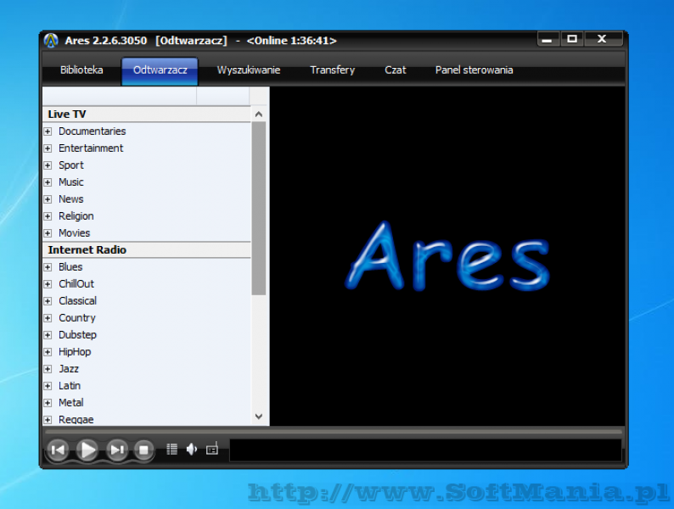Click the track info display field
The image size is (674, 509).
tap(425, 450)
